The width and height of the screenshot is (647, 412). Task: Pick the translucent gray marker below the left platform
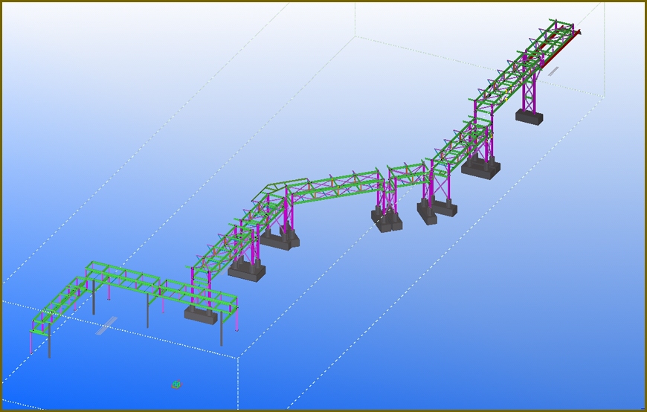coord(106,326)
